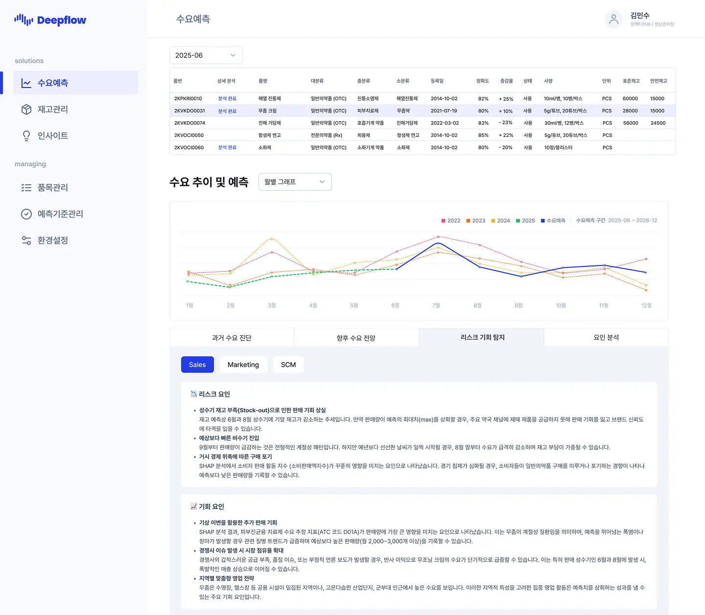Toggle the 2024 legend swatch
This screenshot has width=705, height=615.
493,221
